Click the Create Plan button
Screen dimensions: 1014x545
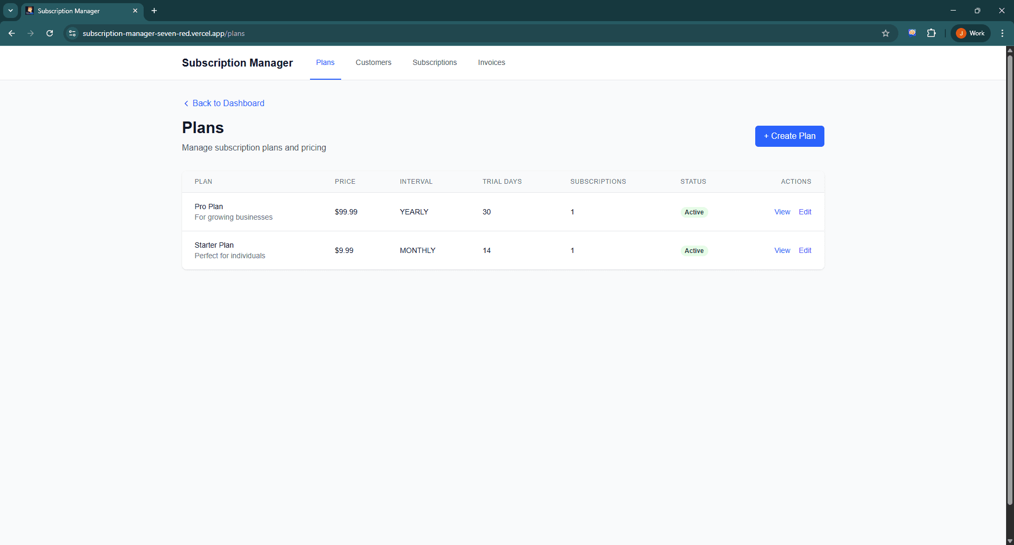click(x=789, y=136)
